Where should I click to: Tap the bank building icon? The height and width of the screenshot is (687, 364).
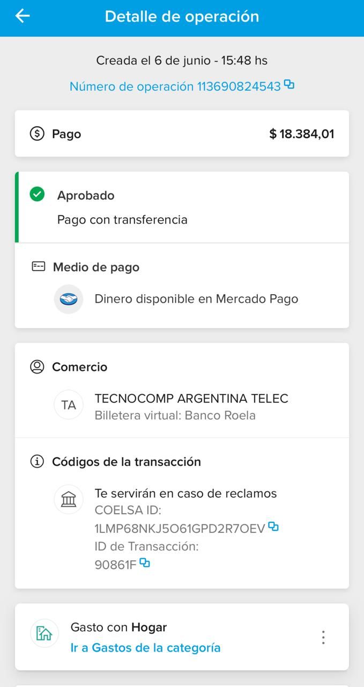69,500
